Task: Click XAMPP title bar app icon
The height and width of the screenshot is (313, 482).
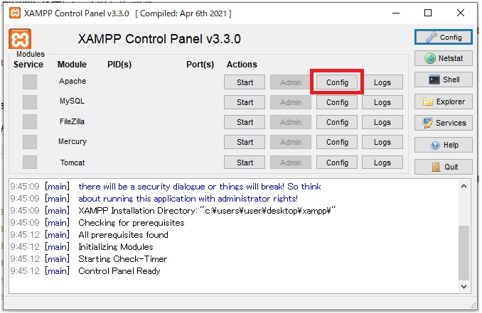Action: click(x=15, y=13)
